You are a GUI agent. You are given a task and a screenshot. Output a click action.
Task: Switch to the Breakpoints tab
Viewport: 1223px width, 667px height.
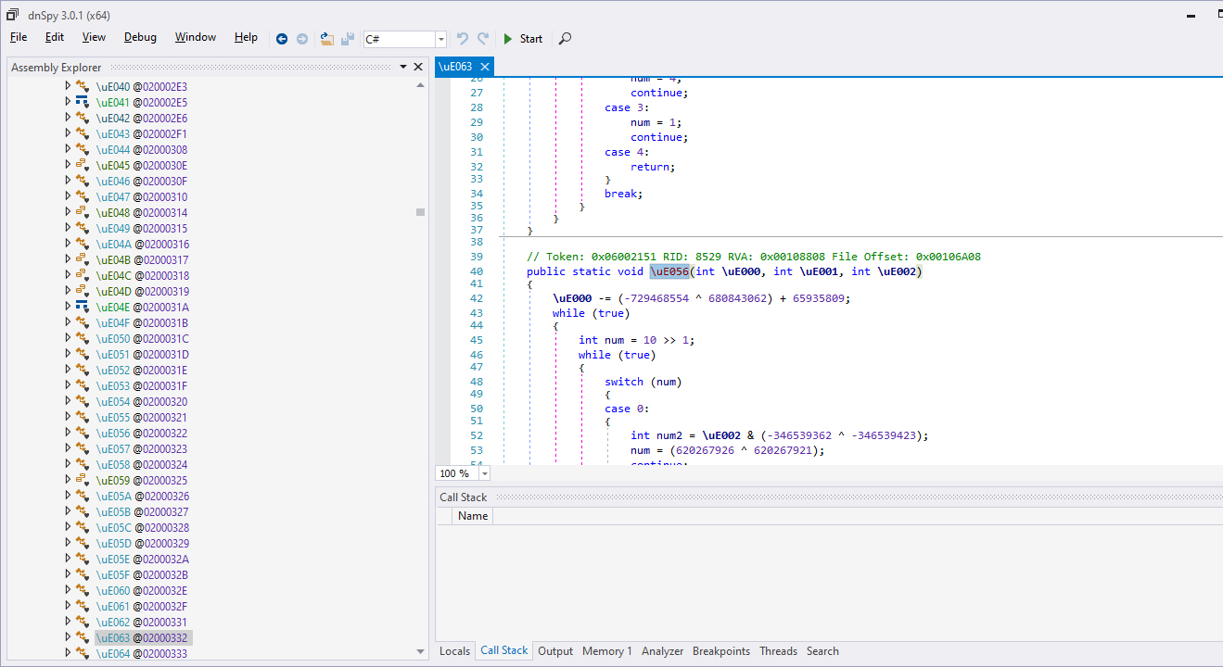tap(720, 651)
